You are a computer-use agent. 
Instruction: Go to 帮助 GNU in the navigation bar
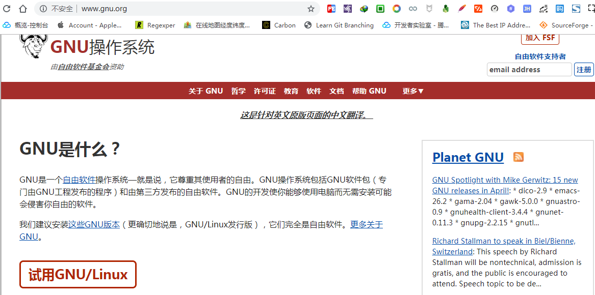(x=369, y=91)
